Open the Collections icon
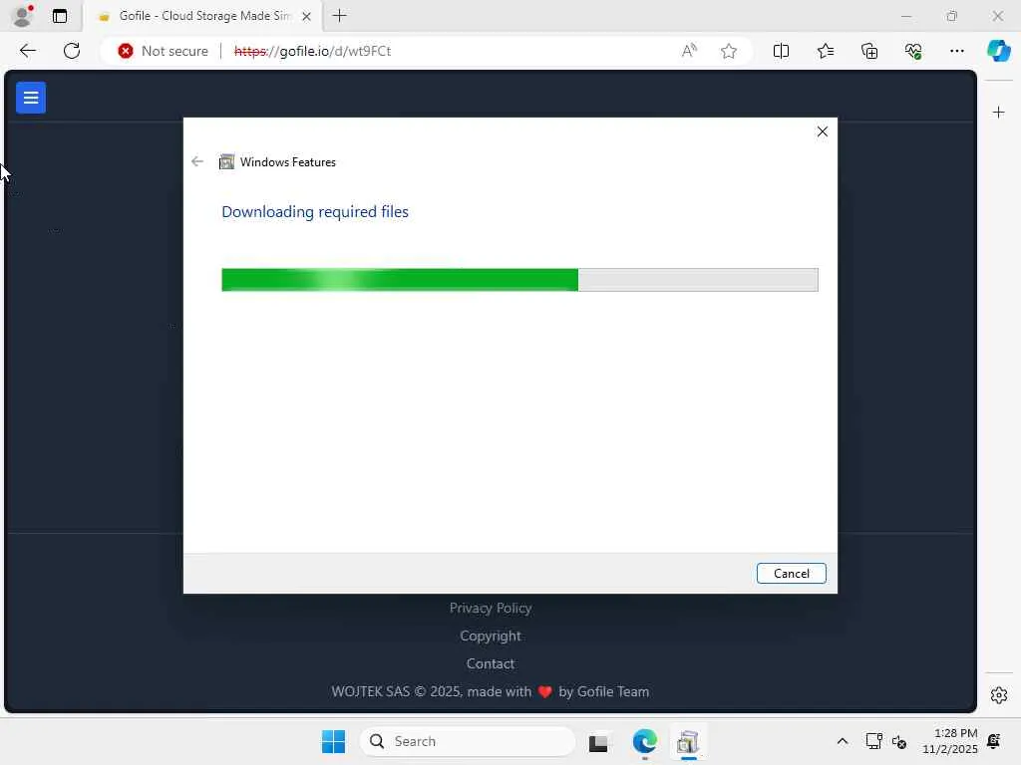 point(869,51)
